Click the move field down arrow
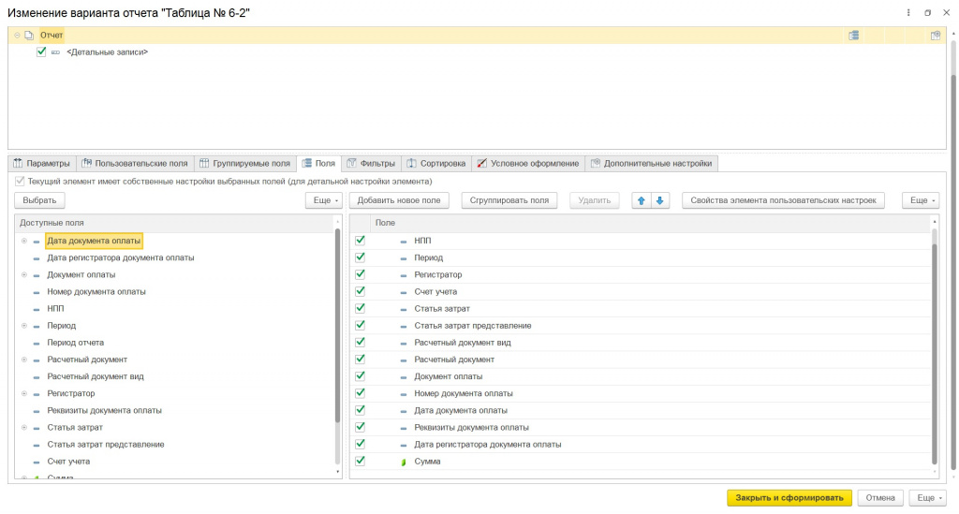This screenshot has width=959, height=514. (659, 200)
